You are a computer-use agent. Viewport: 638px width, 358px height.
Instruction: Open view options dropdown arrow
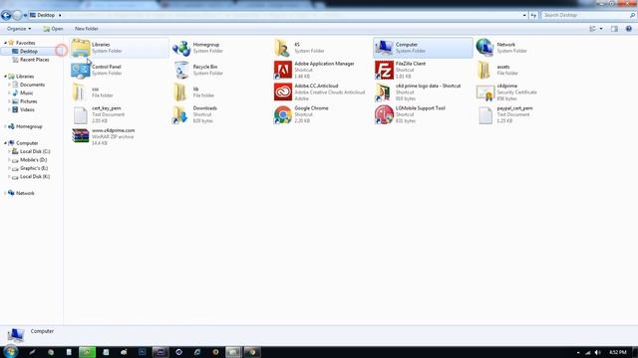tap(601, 29)
